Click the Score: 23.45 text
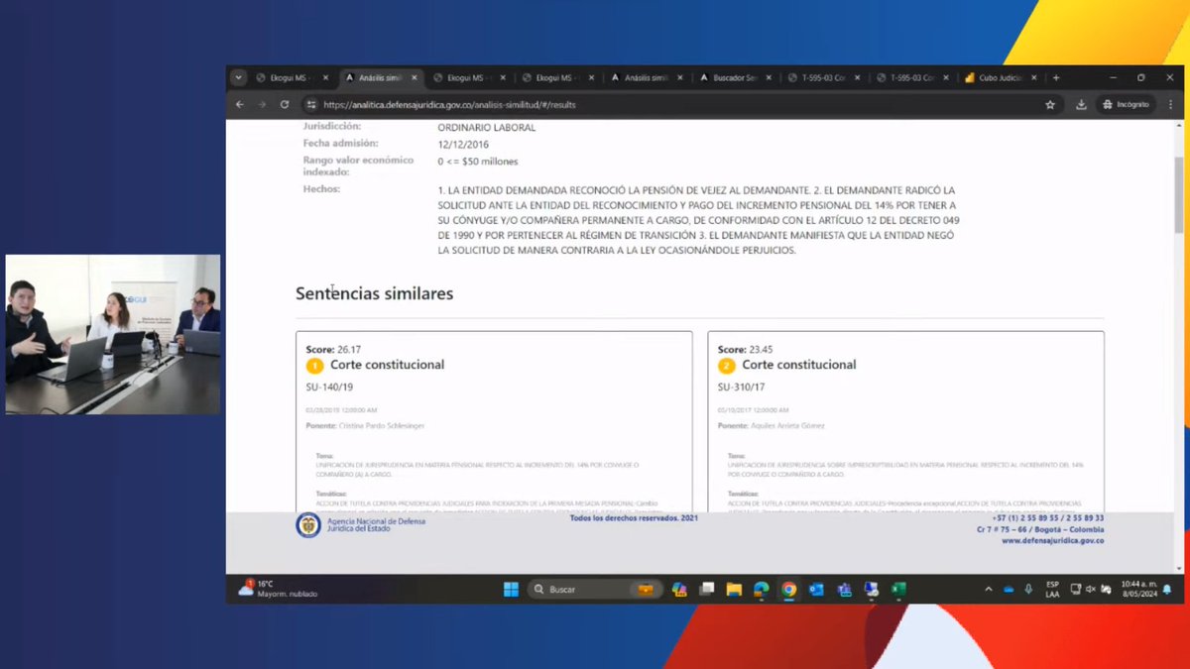The height and width of the screenshot is (669, 1190). [x=745, y=349]
